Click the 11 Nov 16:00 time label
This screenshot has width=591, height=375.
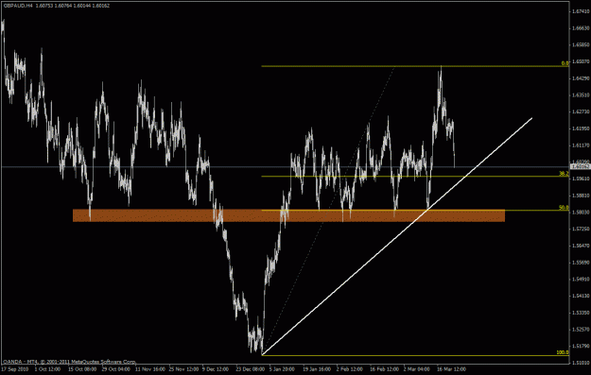[x=149, y=369]
